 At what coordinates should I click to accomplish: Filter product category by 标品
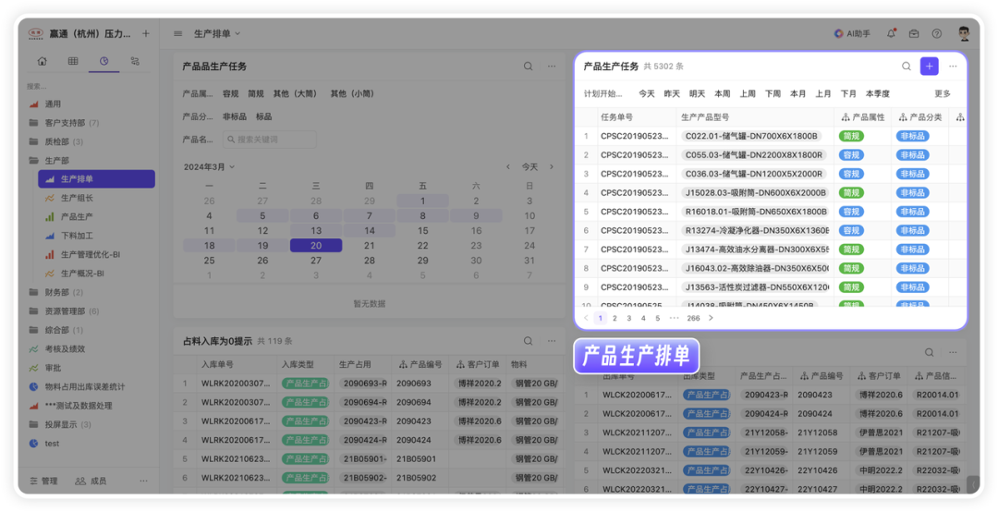(263, 116)
